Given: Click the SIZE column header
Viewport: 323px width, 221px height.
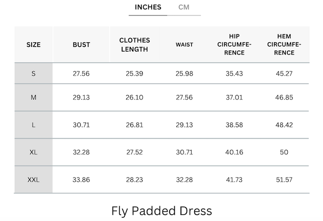Looking at the screenshot, I should [x=34, y=45].
